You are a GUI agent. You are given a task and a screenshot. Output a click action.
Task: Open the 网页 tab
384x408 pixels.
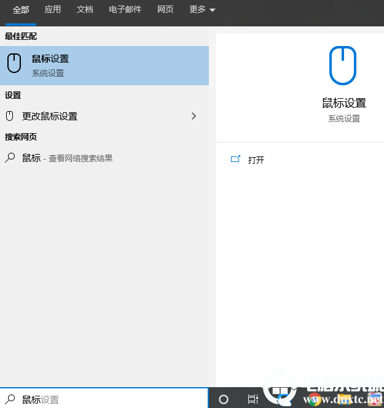tap(165, 10)
